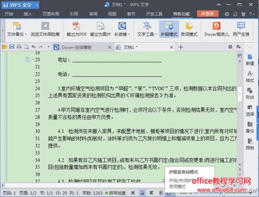Toggle 护眼模式 eye protection mode
Screen dimensions: 259x197
pos(169,29)
